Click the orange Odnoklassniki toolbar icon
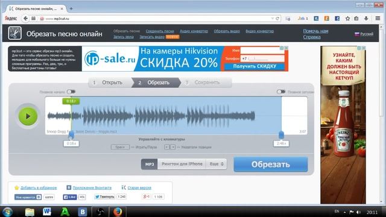This screenshot has height=217, width=386. click(327, 19)
